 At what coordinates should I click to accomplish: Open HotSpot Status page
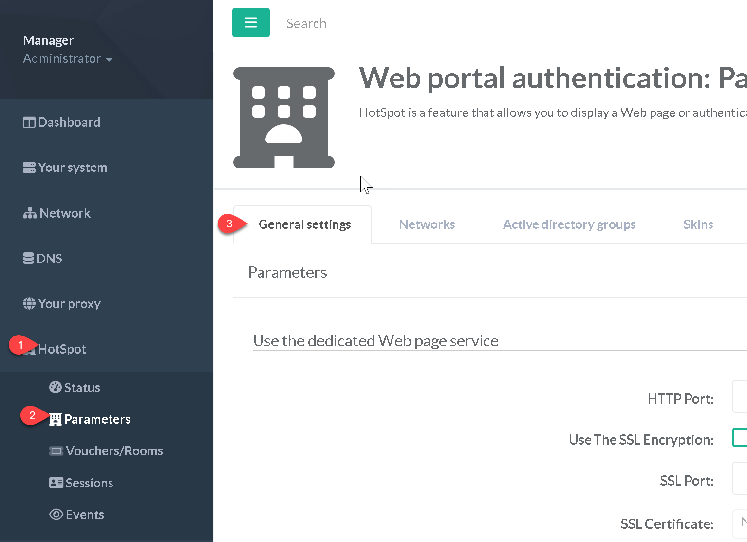[x=75, y=388]
